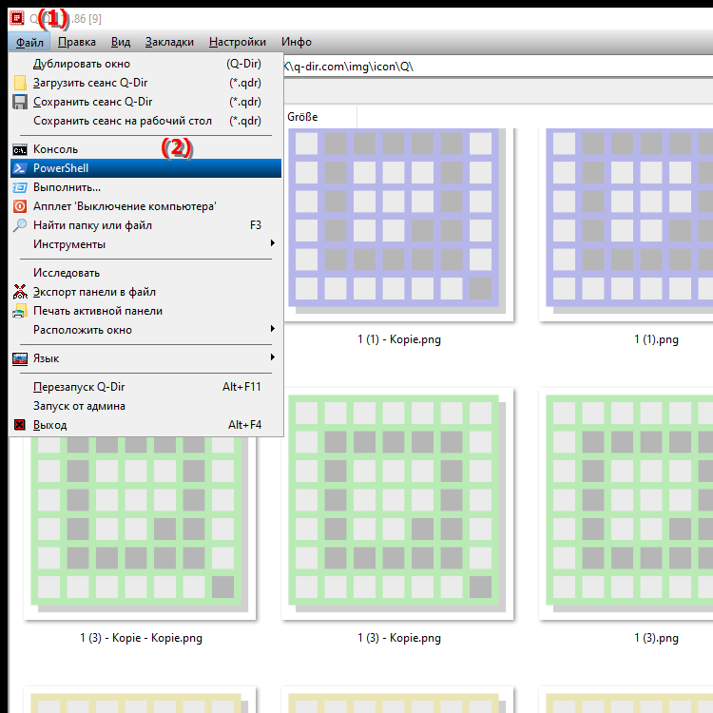
Task: Click the Q-Dir application icon in title bar
Action: tap(17, 18)
